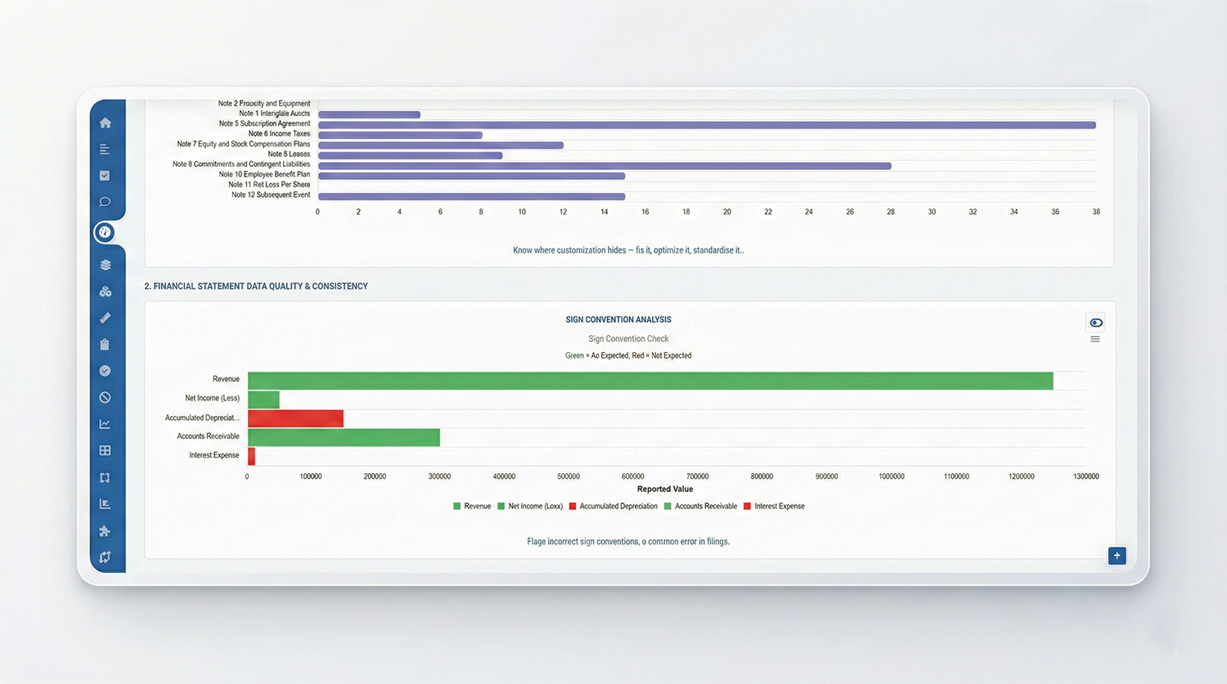Select the stacked layers sidebar icon
Image resolution: width=1227 pixels, height=684 pixels.
click(x=105, y=265)
